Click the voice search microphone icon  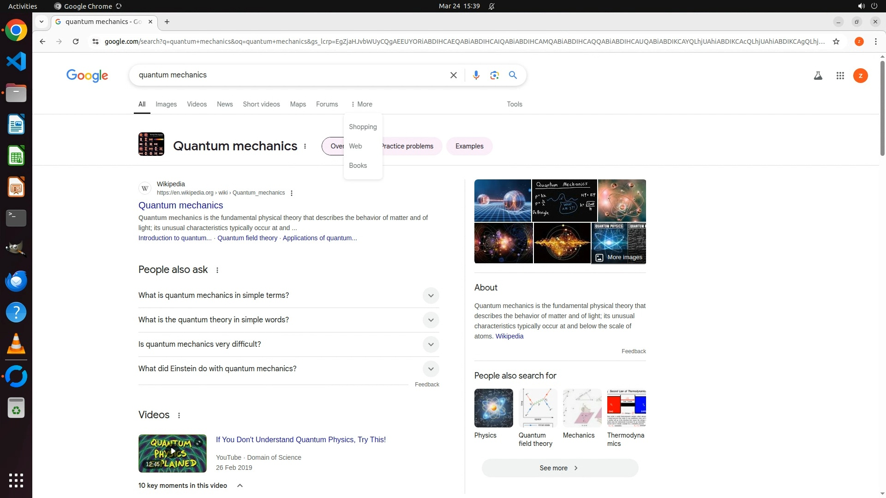point(476,75)
